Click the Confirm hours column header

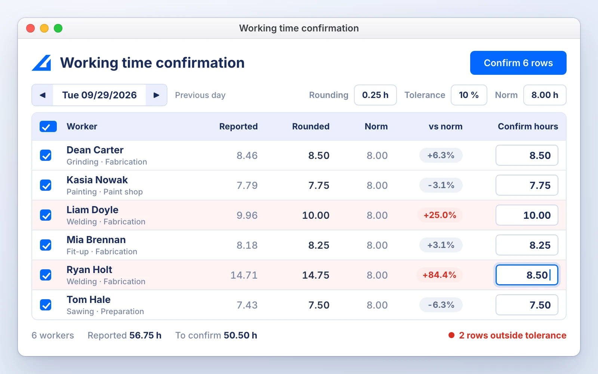[x=528, y=126]
